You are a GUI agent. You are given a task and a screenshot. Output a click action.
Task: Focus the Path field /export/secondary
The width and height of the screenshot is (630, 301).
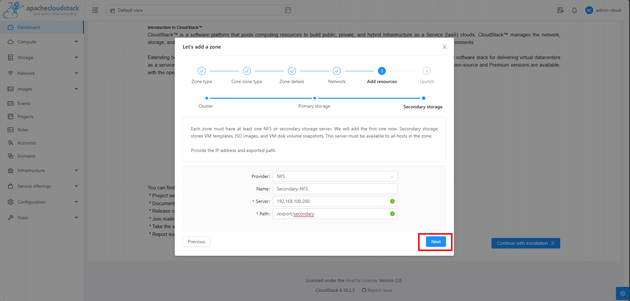(335, 214)
